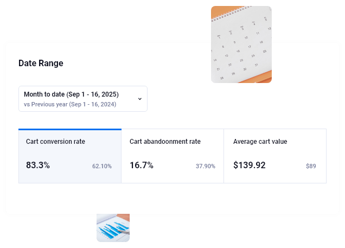
Task: Click the bar chart report thumbnail
Action: pos(113,228)
